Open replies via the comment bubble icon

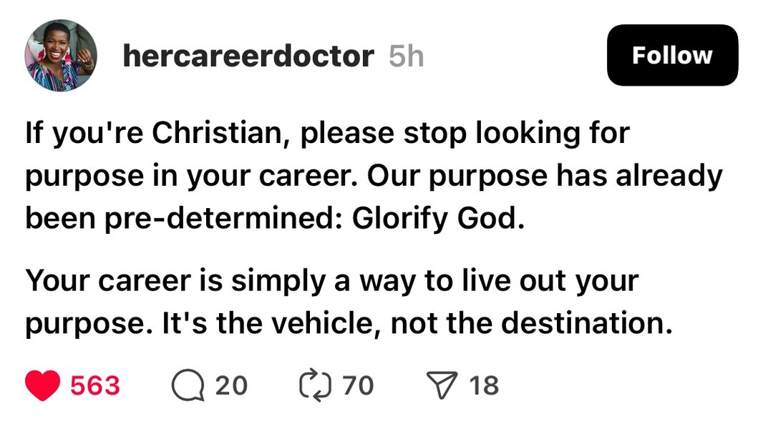[x=187, y=385]
